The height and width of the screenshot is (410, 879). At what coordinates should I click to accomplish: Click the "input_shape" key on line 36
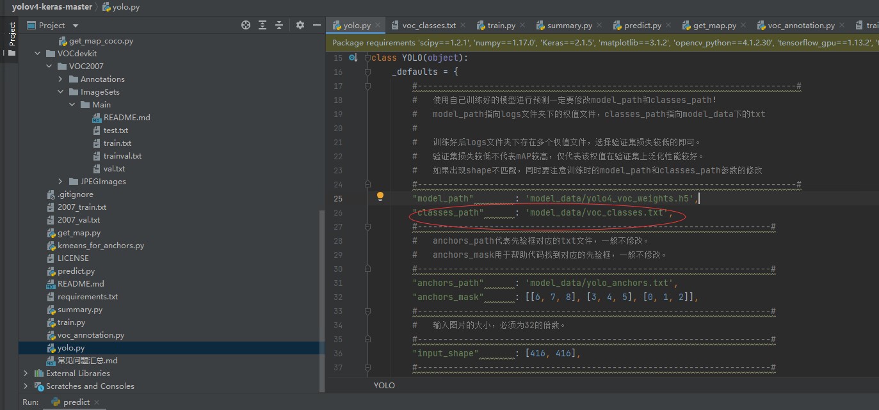(446, 353)
